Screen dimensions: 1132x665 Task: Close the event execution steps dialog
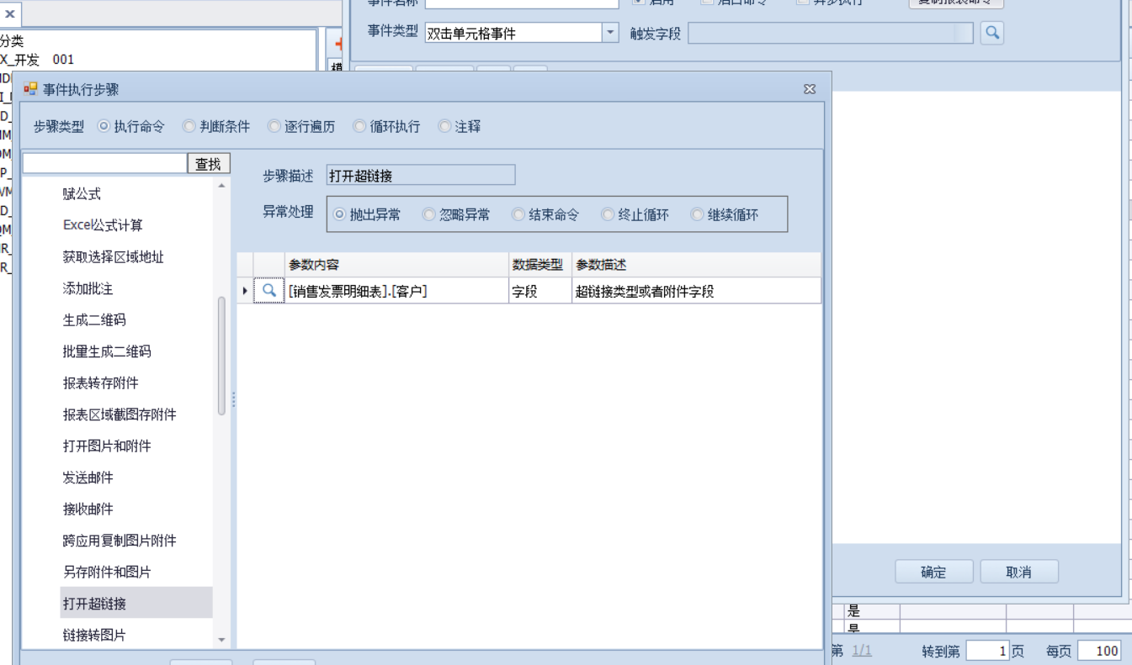coord(810,89)
